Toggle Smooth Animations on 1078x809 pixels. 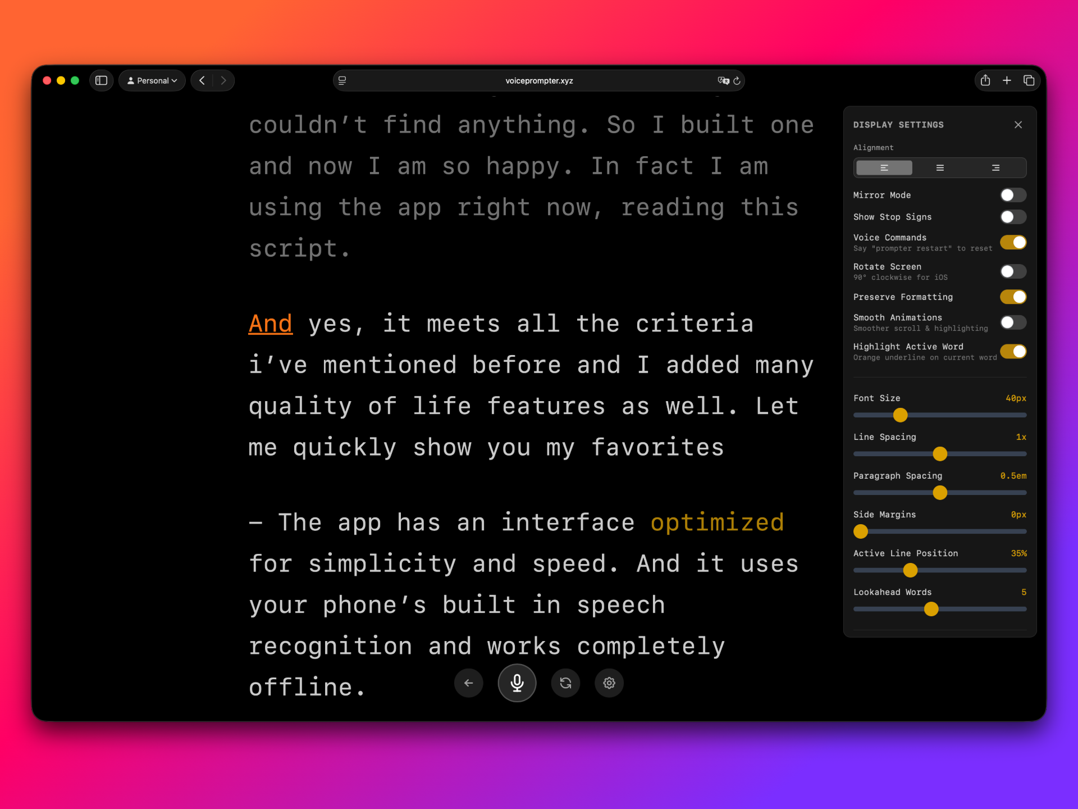[1013, 322]
